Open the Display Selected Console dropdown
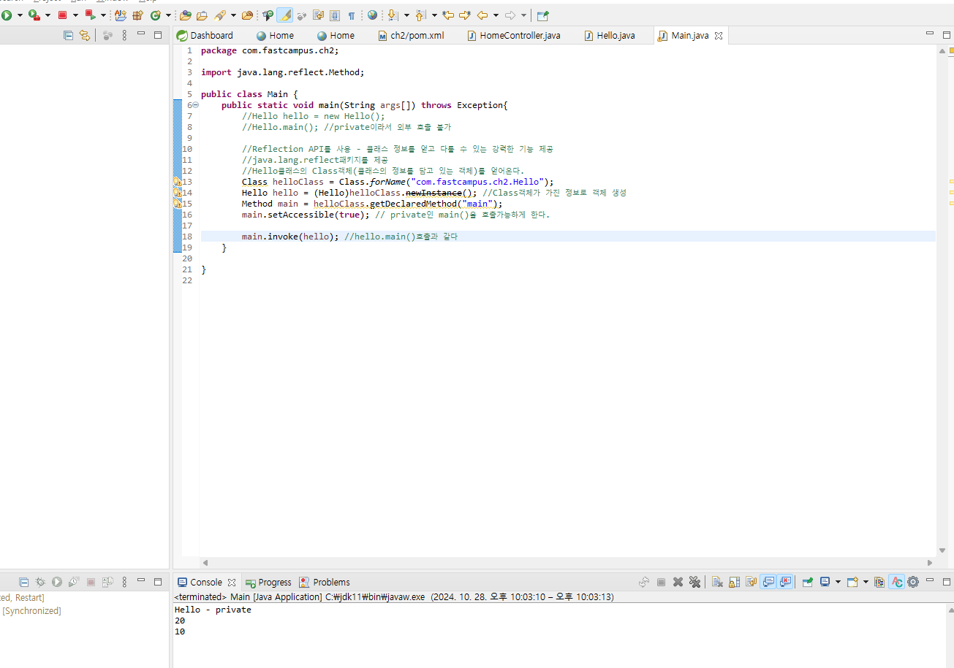This screenshot has width=954, height=668. pos(838,582)
